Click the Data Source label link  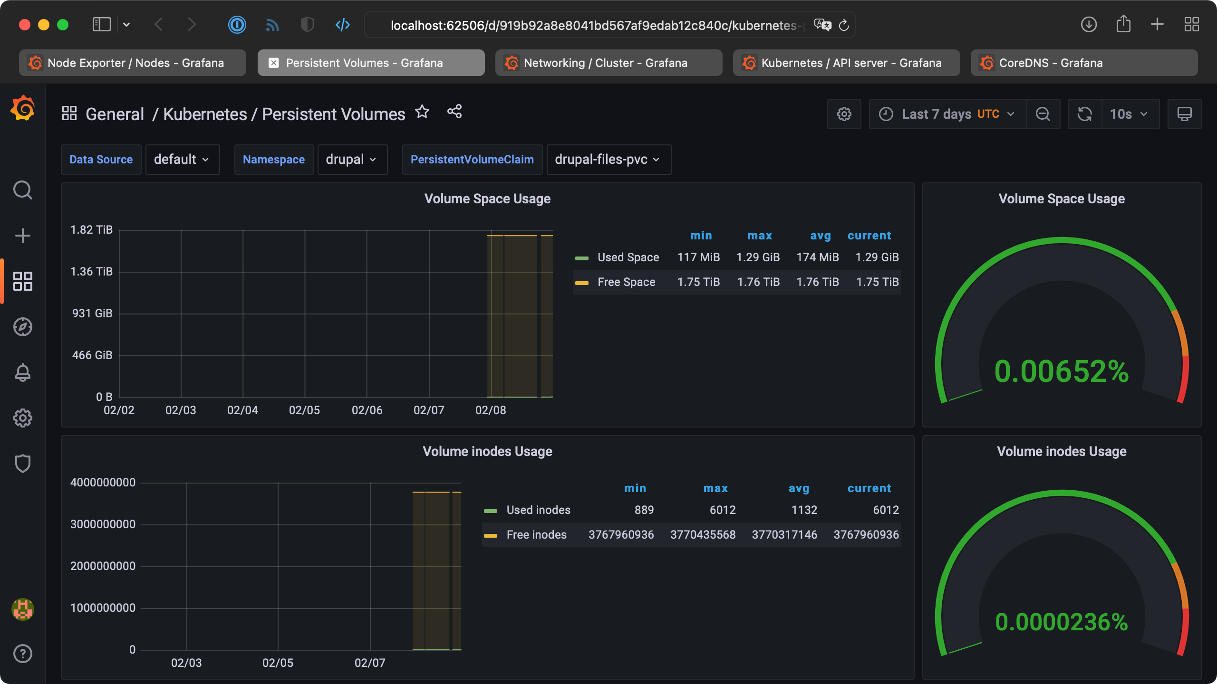101,159
